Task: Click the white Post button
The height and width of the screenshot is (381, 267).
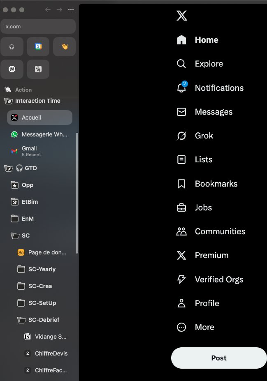Action: pyautogui.click(x=219, y=358)
